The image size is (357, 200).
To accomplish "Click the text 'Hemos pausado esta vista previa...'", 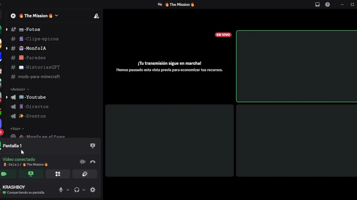I will click(169, 70).
